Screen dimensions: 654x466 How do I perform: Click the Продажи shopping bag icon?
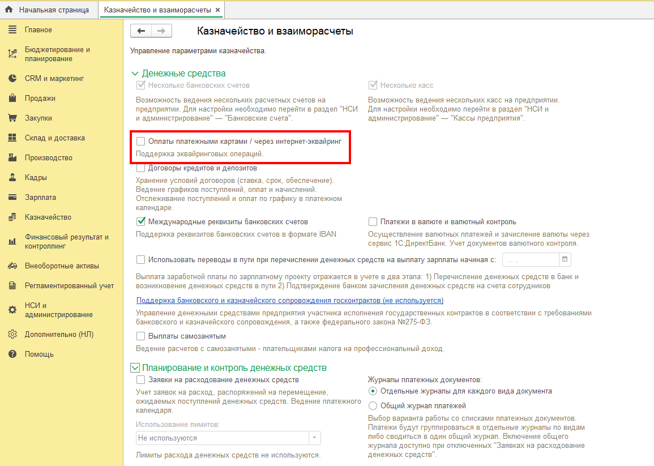point(12,98)
